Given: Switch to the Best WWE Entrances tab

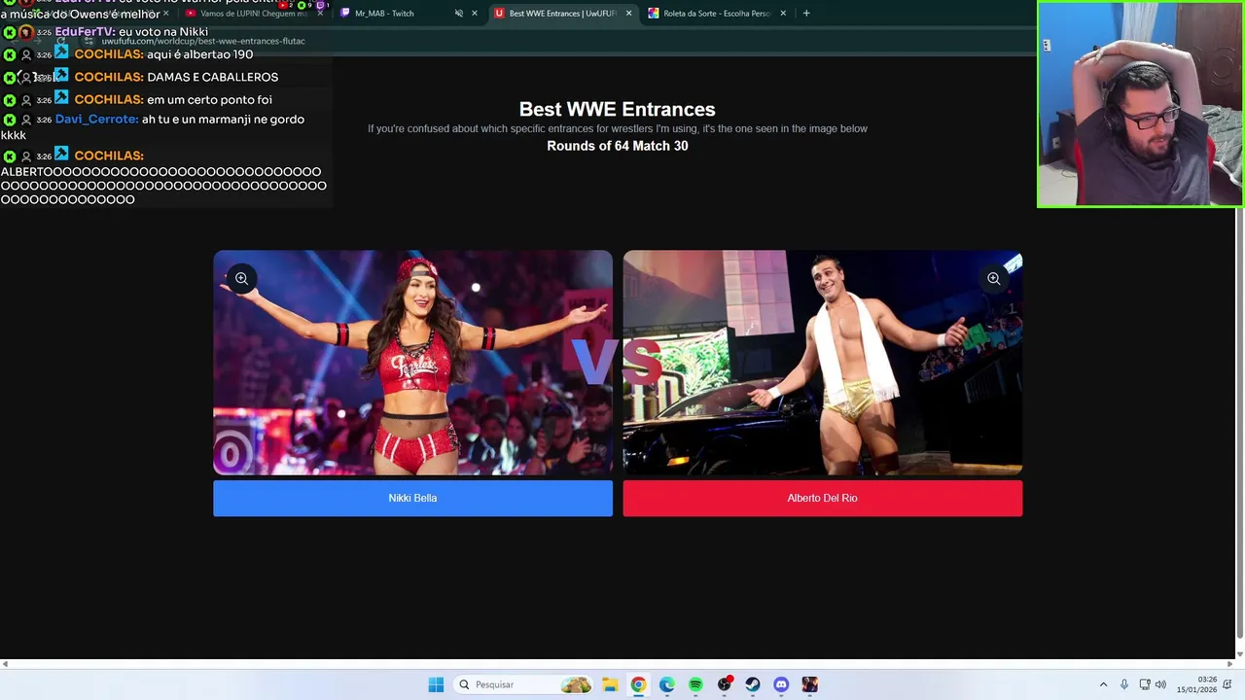Looking at the screenshot, I should point(562,14).
